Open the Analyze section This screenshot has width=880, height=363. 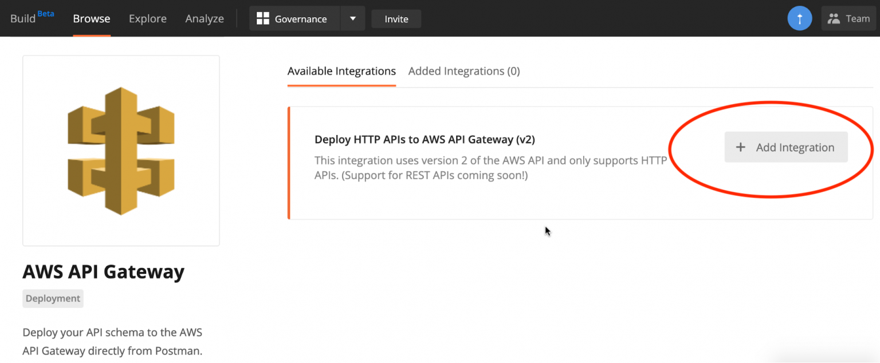point(205,19)
